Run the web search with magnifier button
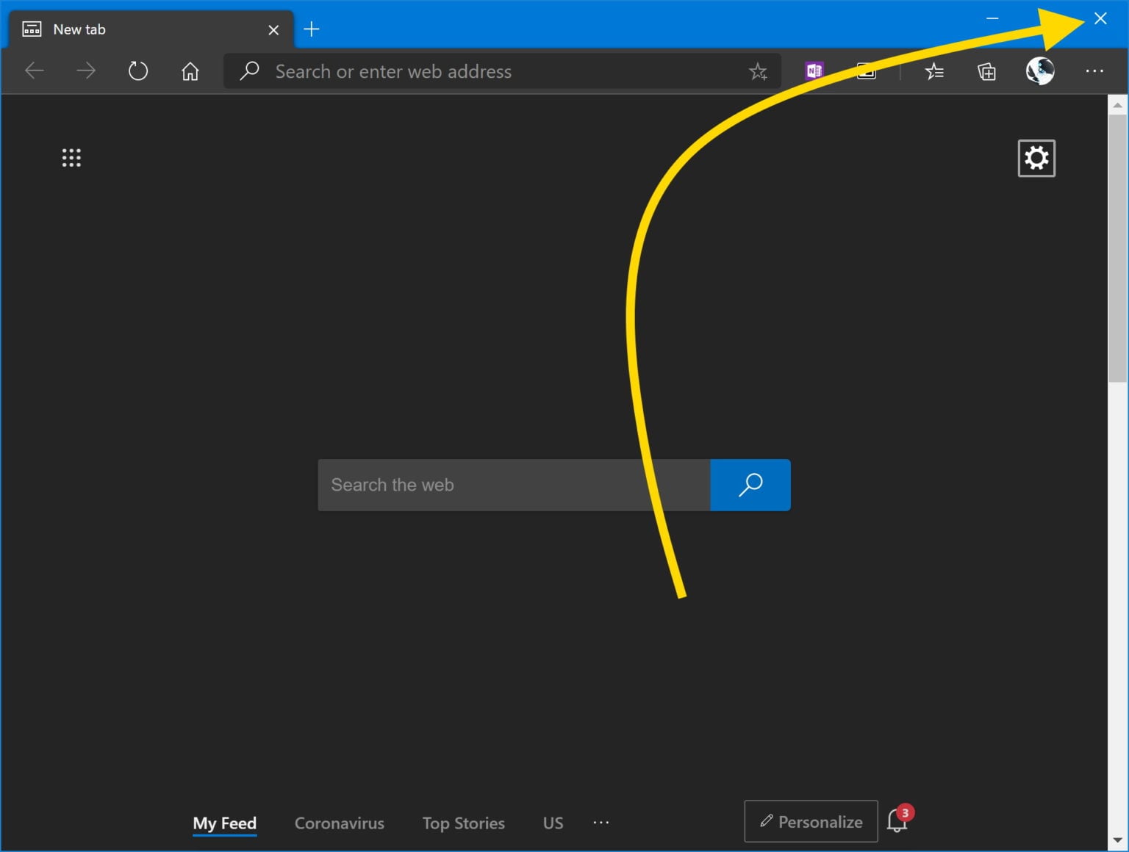This screenshot has height=852, width=1129. coord(750,485)
